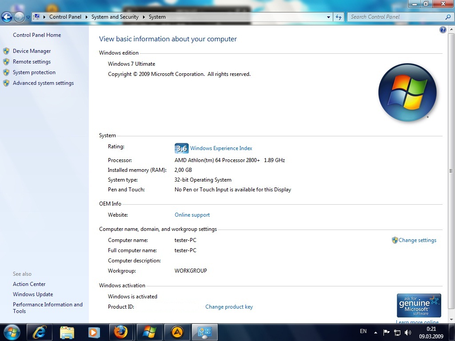Click the shield icon beside Device Manager
Screen dimensions: 455x341
(6, 52)
